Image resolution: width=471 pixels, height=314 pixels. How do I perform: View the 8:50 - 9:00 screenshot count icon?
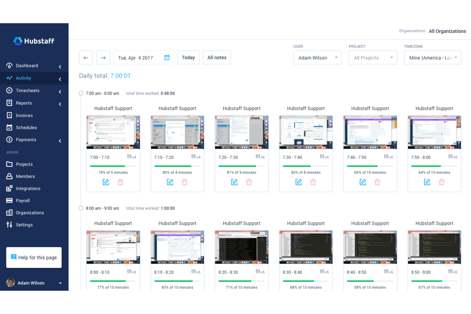(451, 271)
